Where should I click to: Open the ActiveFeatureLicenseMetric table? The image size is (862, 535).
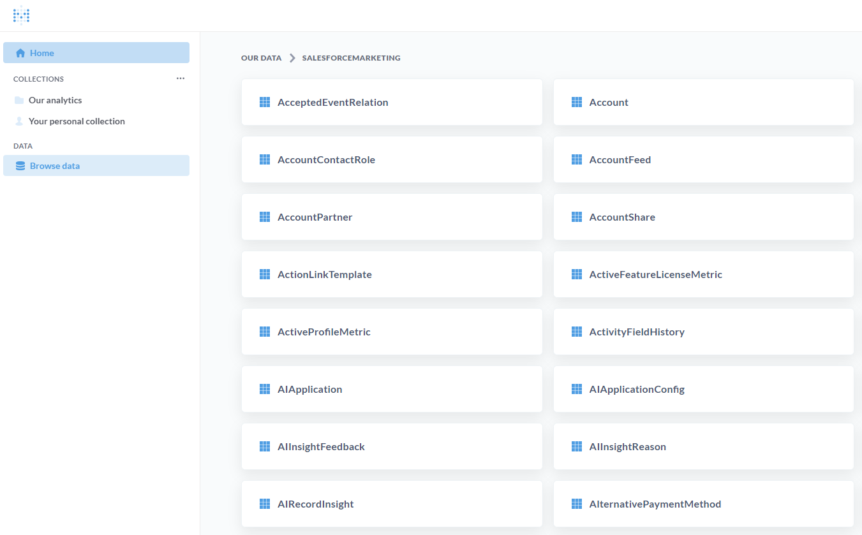[x=655, y=274]
